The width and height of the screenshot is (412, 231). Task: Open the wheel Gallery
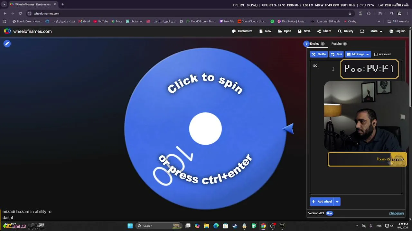point(345,31)
